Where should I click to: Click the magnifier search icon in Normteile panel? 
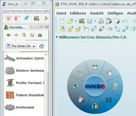coord(24,35)
